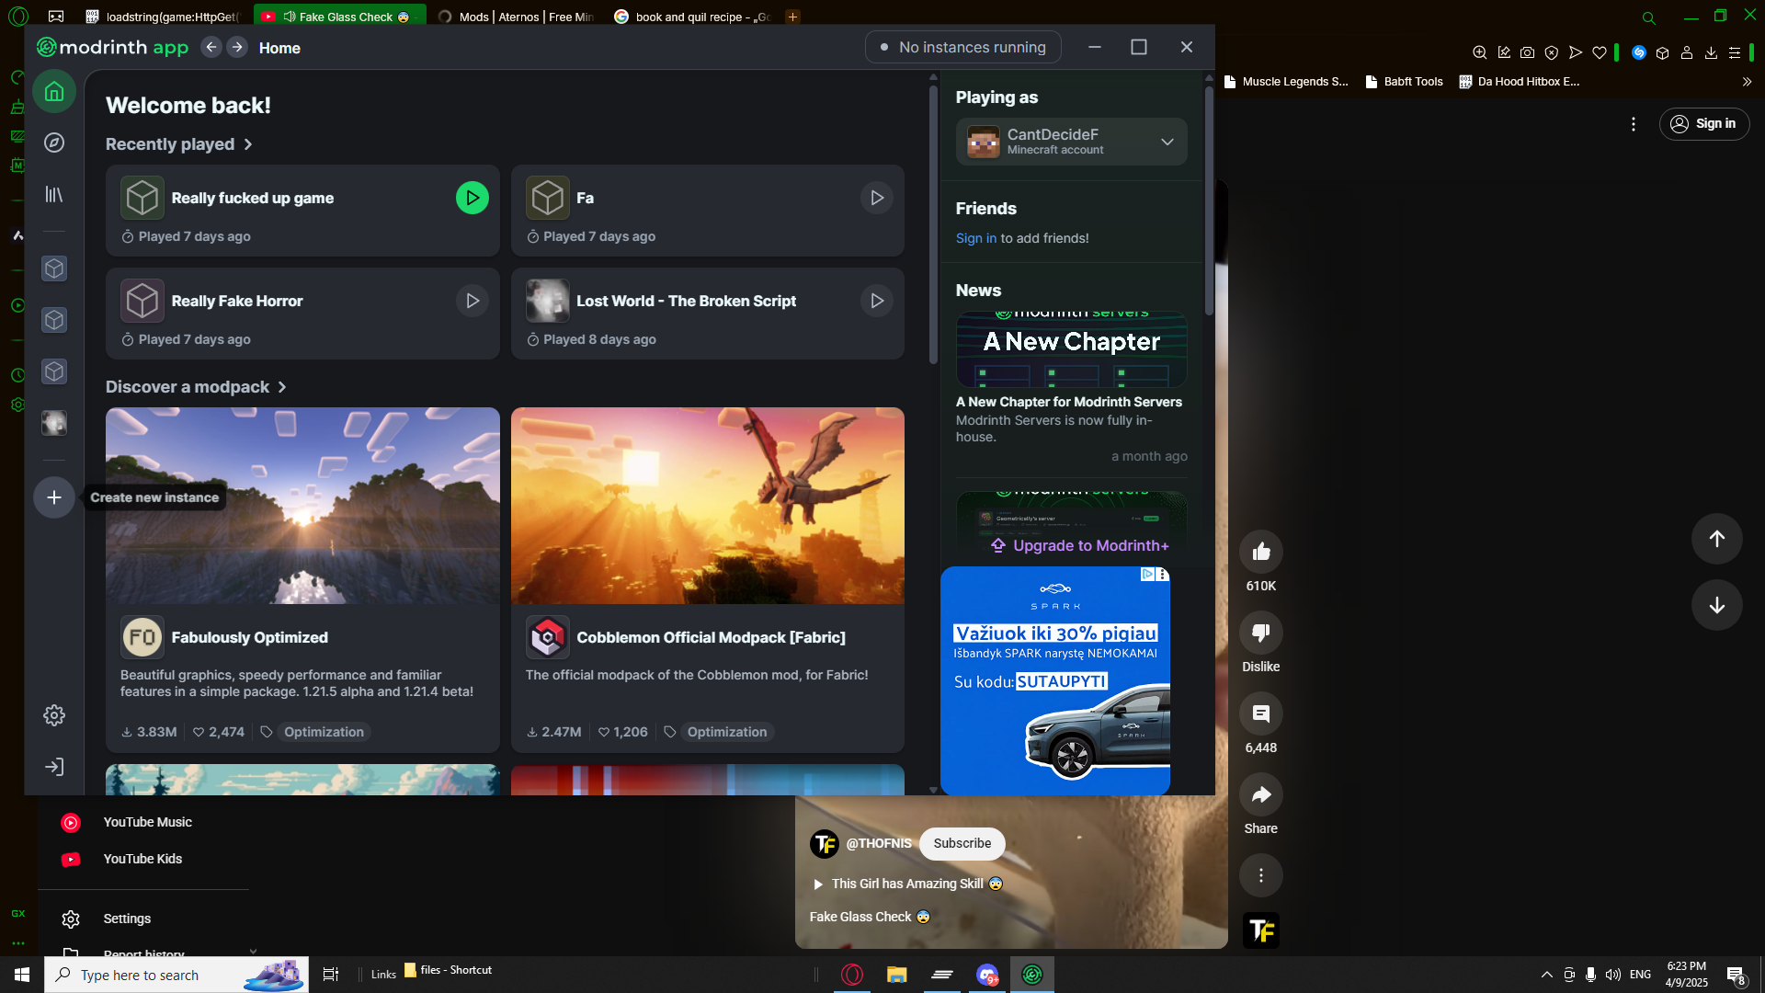Open Muscle Legends bookmark
Viewport: 1765px width, 993px height.
(1286, 81)
